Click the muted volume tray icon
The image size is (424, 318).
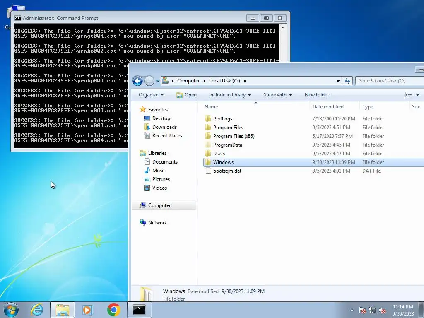[x=382, y=310]
